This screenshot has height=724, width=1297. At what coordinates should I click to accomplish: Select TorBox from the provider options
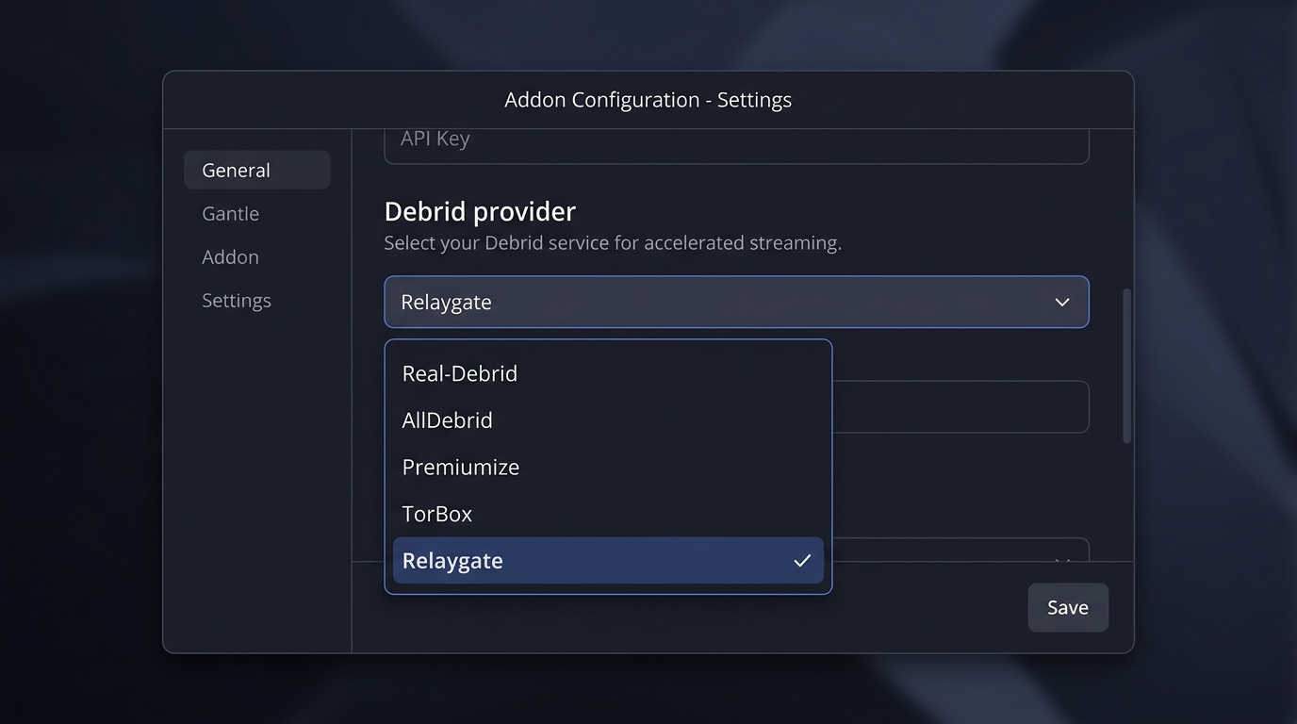(608, 514)
